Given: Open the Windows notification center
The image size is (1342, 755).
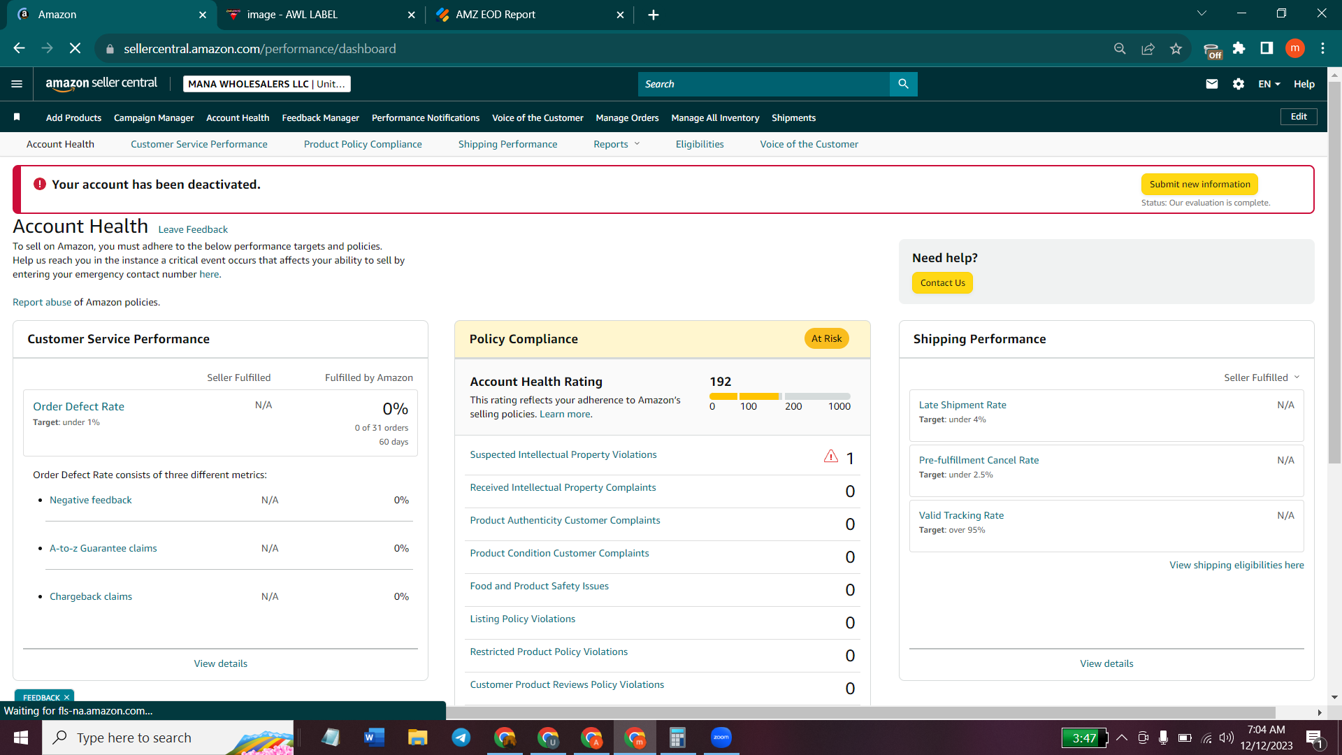Looking at the screenshot, I should [1315, 738].
